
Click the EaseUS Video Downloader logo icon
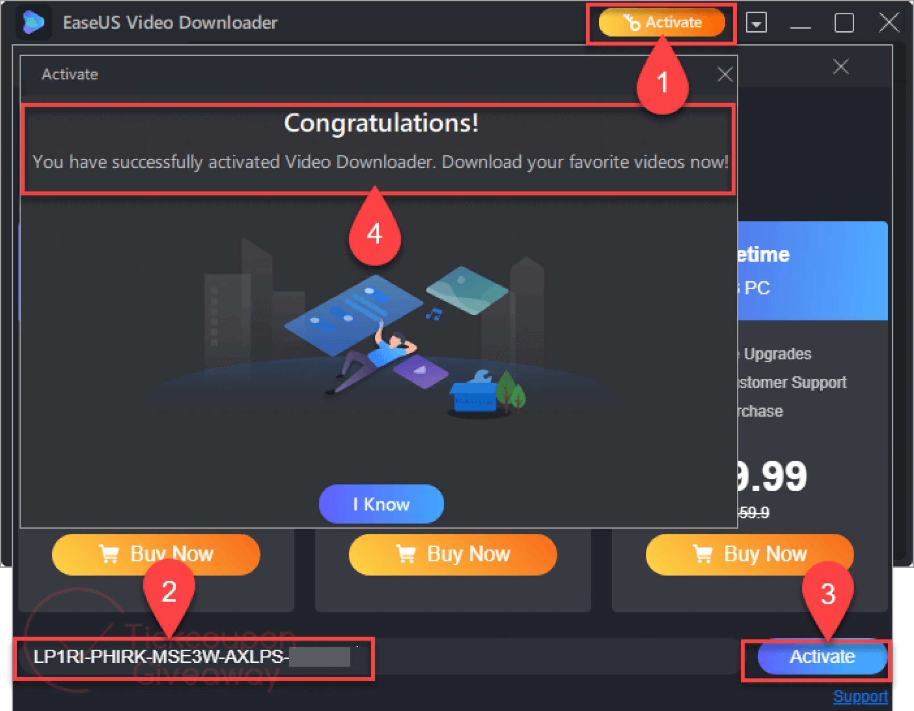coord(34,22)
